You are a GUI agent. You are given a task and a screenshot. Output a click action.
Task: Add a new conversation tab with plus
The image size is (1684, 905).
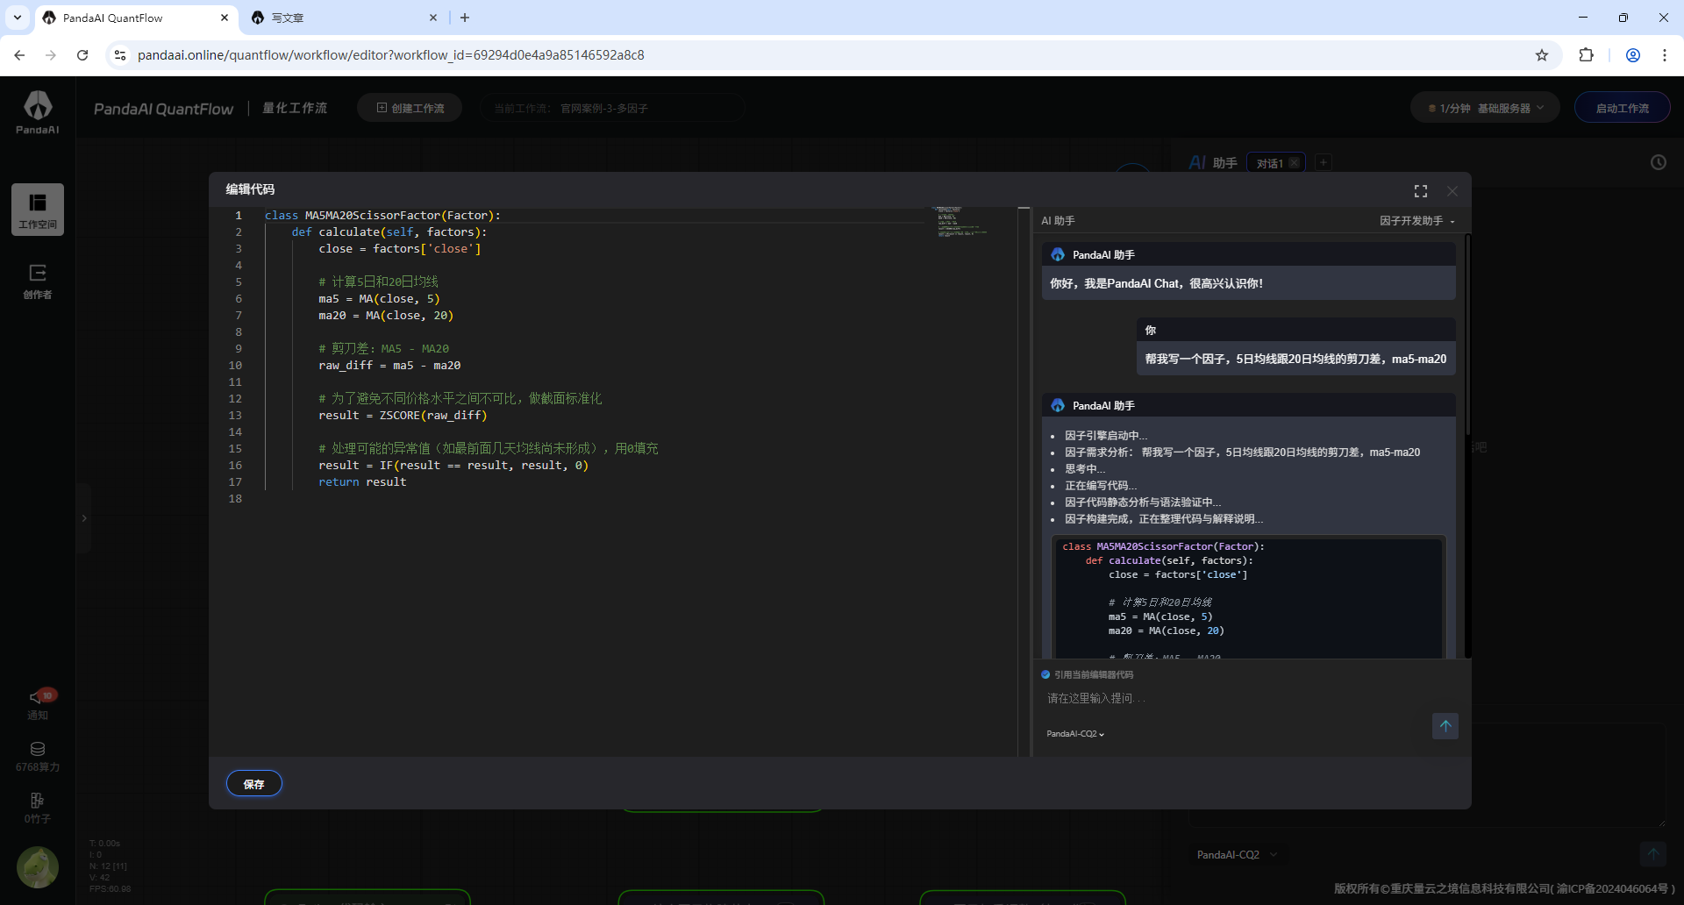point(1324,162)
